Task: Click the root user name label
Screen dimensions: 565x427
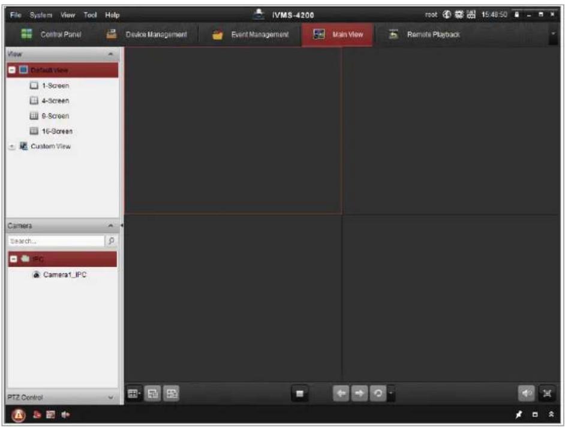Action: coord(431,14)
